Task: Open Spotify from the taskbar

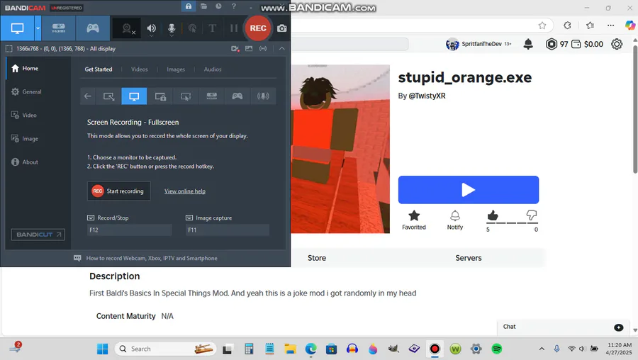Action: [x=497, y=349]
